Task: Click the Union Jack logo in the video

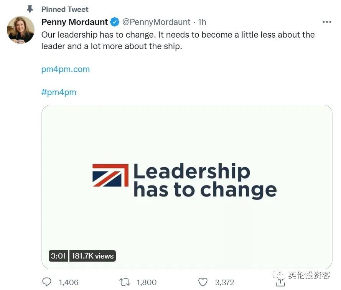Action: click(x=110, y=175)
